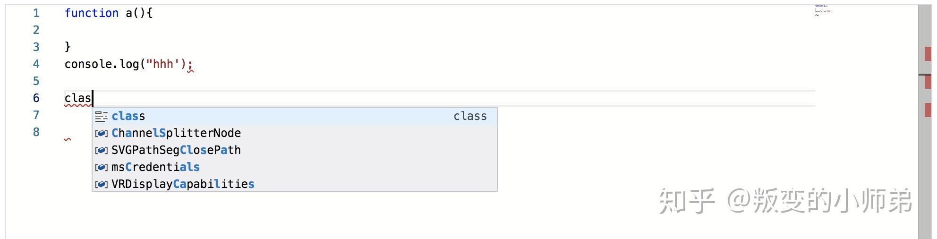Choose VRDisplayCapabilities suggestion

point(294,184)
